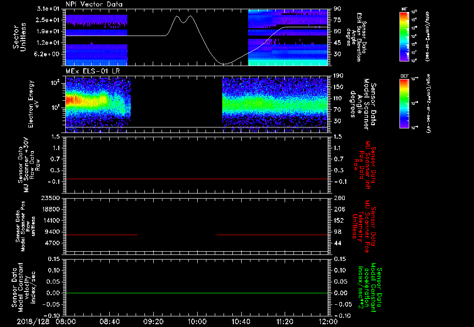
Task: Click the DEF color scale bar
Action: 404,103
